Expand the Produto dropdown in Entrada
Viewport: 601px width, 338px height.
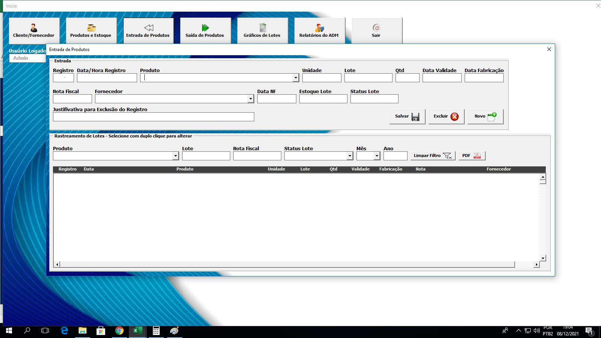tap(296, 78)
